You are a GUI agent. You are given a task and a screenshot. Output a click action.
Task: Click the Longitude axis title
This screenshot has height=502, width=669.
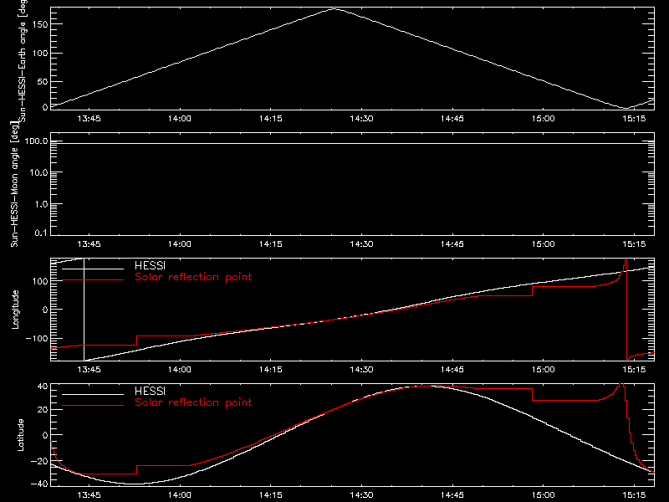click(15, 310)
